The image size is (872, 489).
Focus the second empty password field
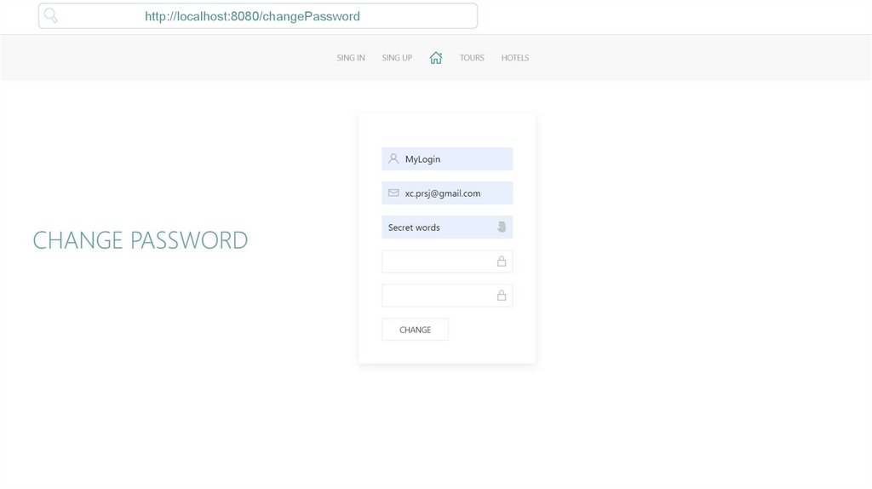[439, 296]
